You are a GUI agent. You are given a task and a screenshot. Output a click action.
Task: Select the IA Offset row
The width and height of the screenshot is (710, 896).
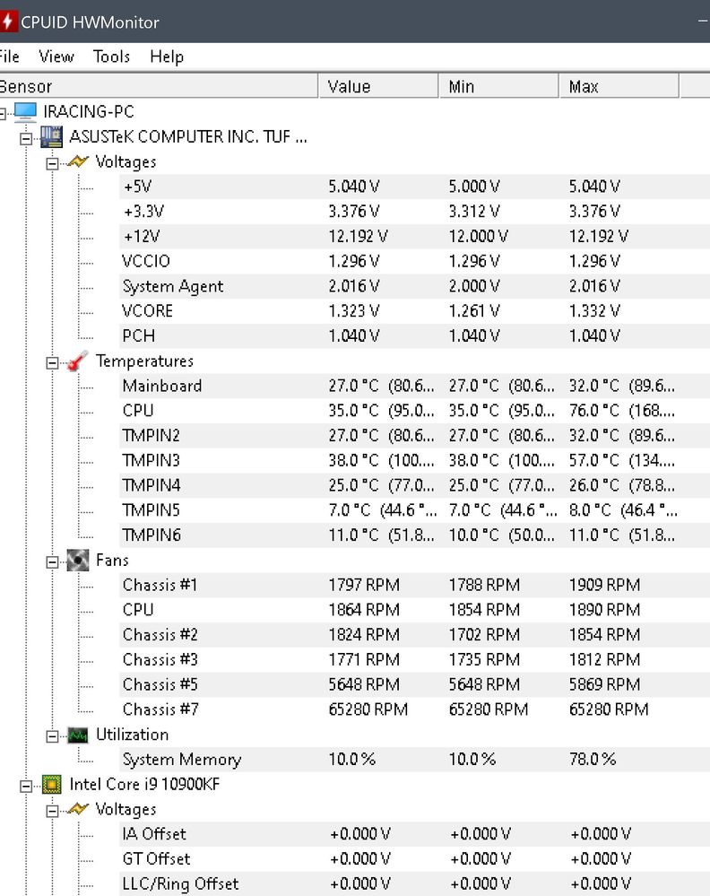(414, 834)
